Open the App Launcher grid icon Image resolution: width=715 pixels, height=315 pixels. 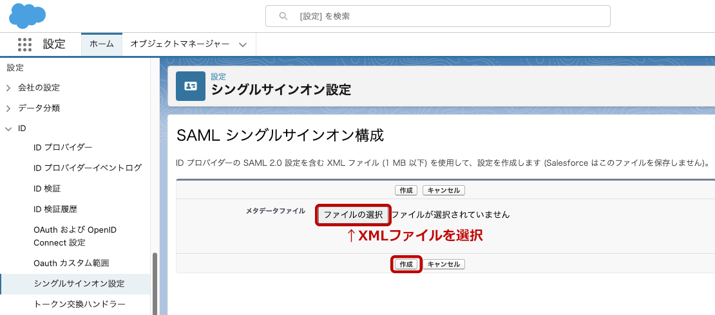point(24,44)
